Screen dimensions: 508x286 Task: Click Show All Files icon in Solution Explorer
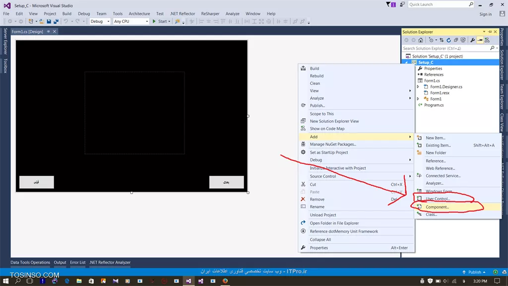tap(463, 40)
